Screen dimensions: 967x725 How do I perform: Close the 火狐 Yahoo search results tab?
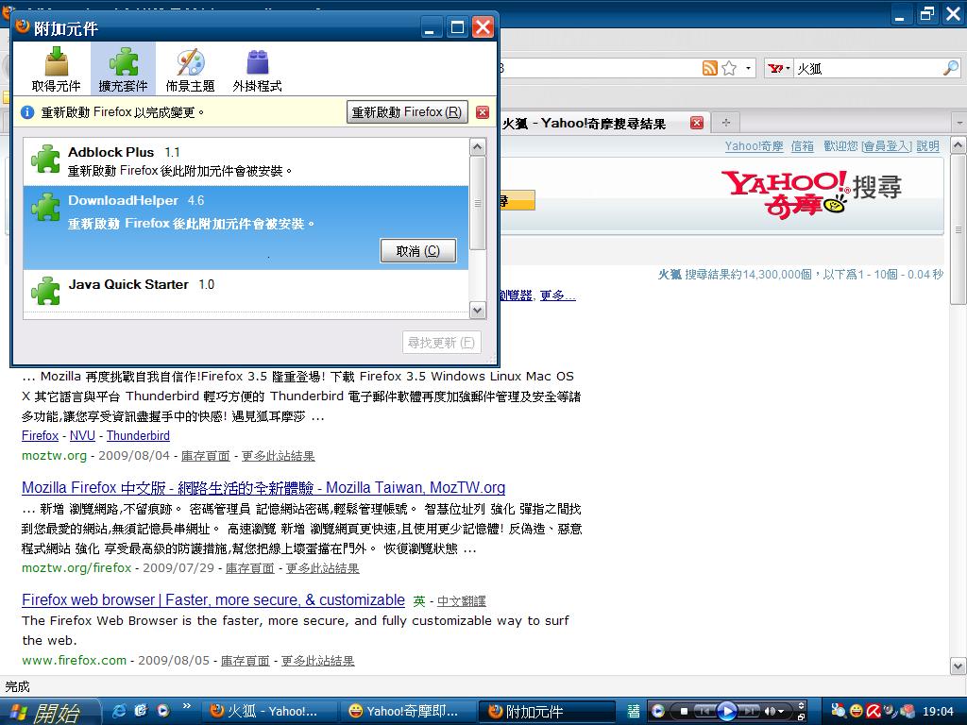click(697, 123)
